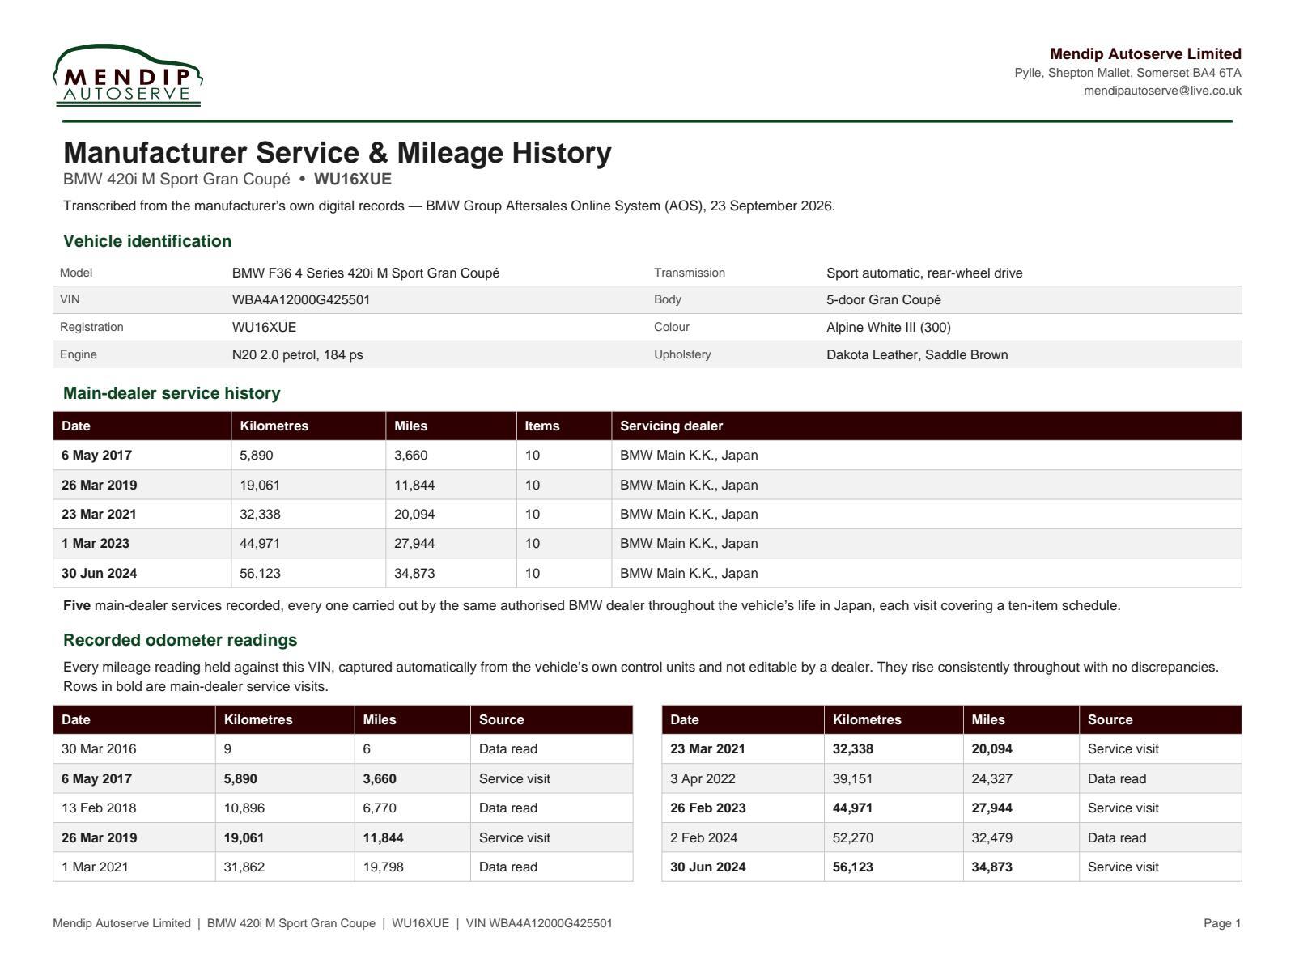Select the odometer date '1 Mar 2021'
The image size is (1295, 971).
(x=95, y=867)
